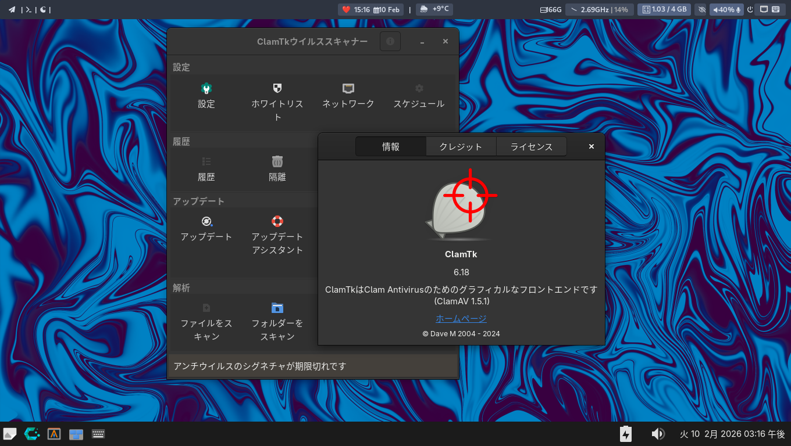Click the paper plane icon in top bar
This screenshot has height=446, width=791.
[12, 9]
